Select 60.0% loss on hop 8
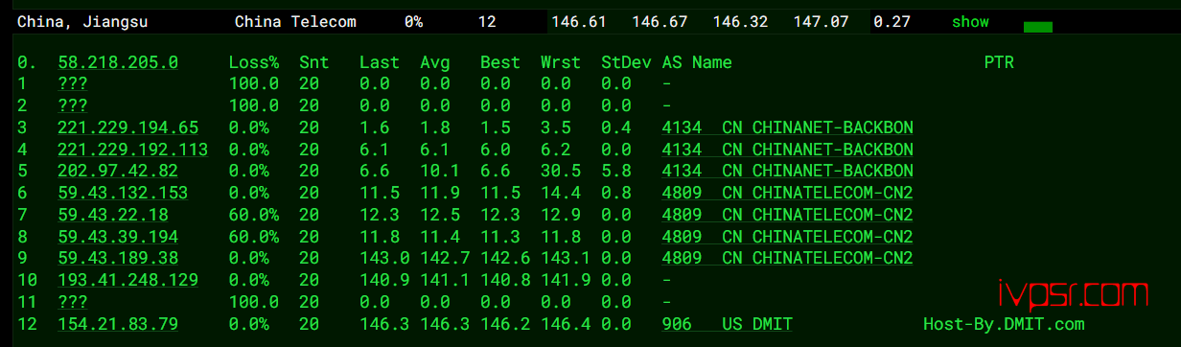This screenshot has width=1181, height=347. [254, 236]
